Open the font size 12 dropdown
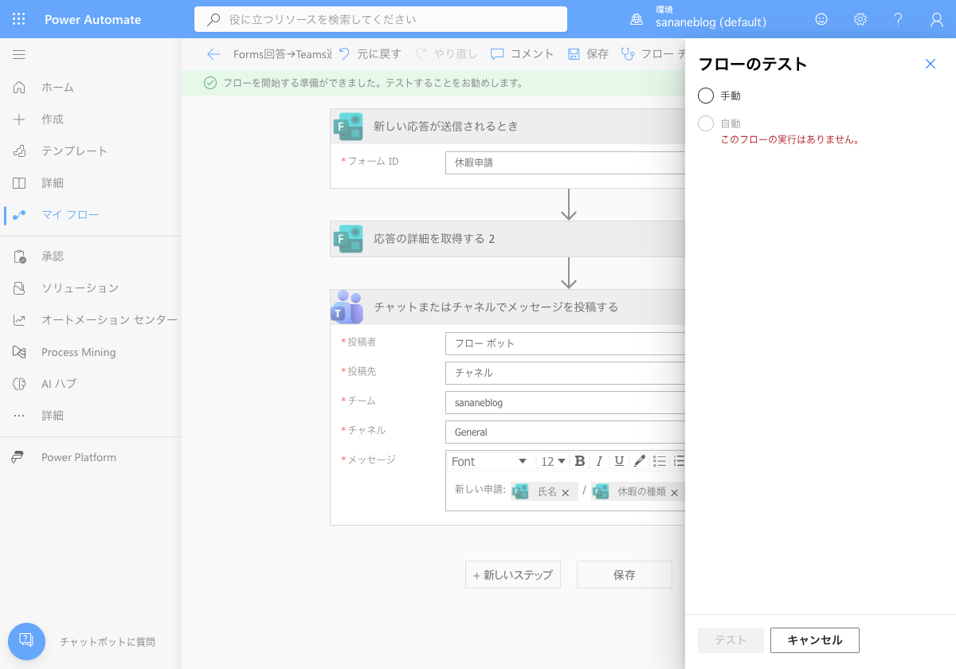 [x=553, y=461]
